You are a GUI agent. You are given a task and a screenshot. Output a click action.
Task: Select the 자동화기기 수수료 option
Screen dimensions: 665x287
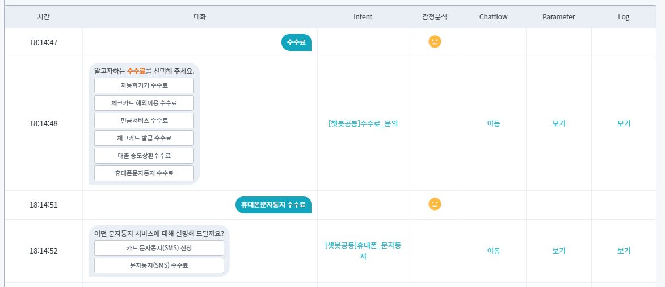144,86
